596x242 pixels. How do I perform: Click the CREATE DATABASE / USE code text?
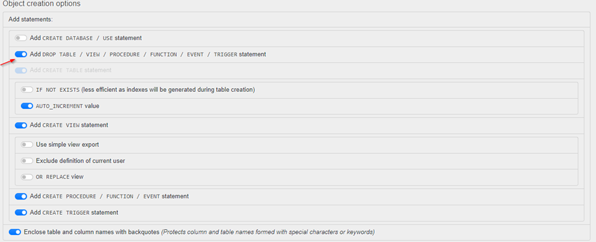point(77,38)
